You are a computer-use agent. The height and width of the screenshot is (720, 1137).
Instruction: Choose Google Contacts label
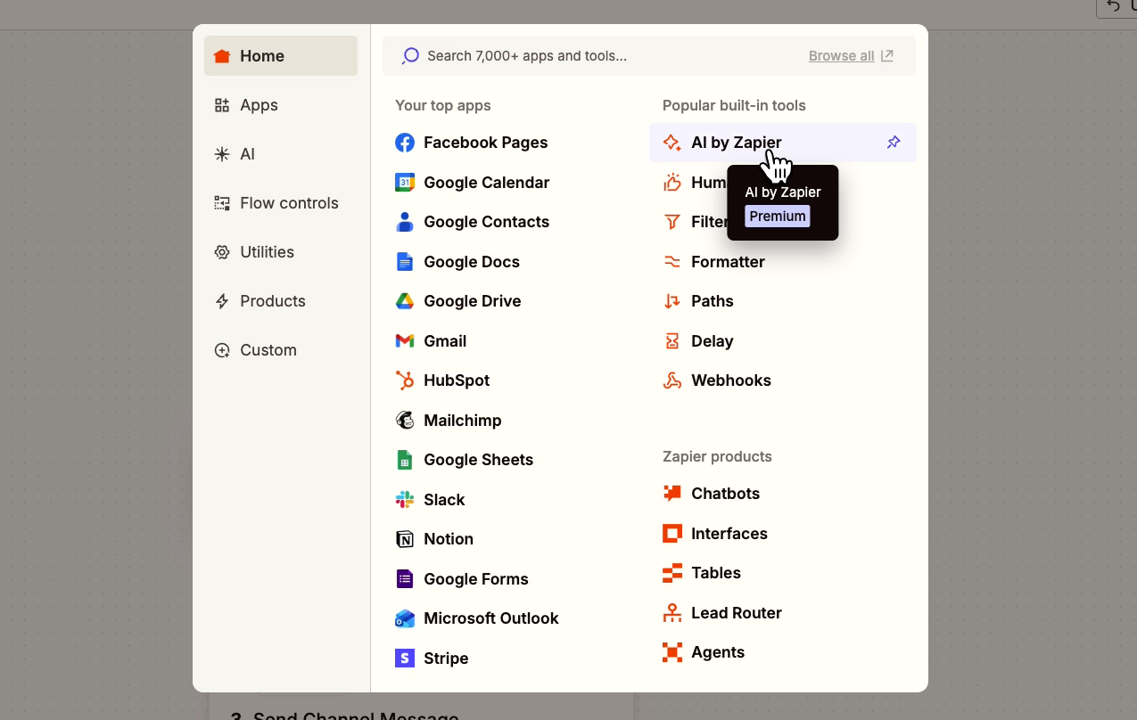(x=487, y=222)
